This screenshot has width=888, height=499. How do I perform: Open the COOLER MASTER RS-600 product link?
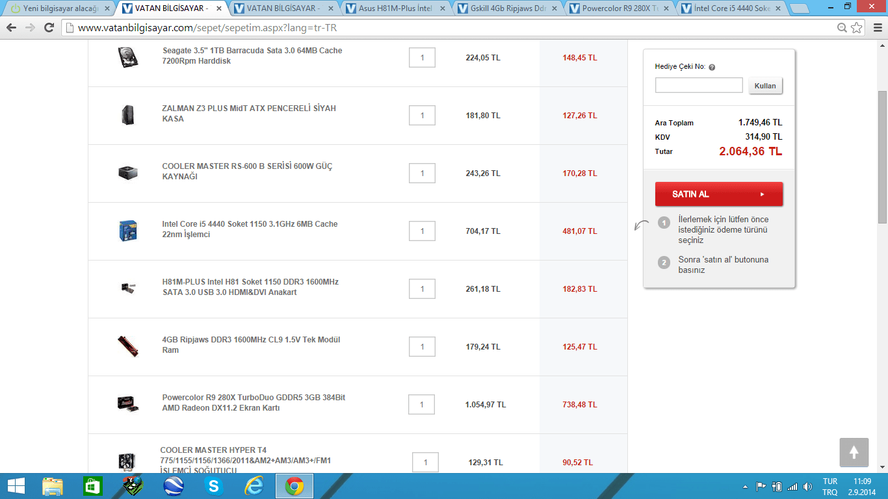[x=247, y=172]
